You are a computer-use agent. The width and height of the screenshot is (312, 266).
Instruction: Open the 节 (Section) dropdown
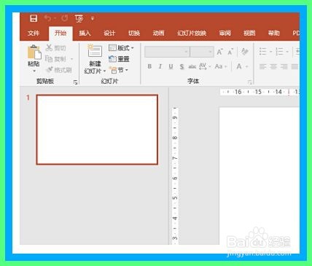[x=119, y=70]
